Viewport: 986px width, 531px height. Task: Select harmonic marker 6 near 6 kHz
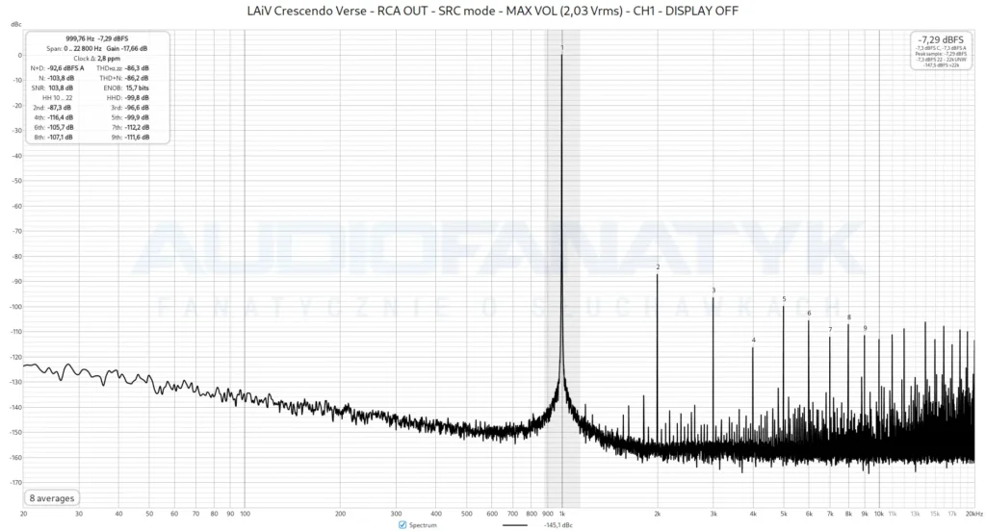[809, 313]
